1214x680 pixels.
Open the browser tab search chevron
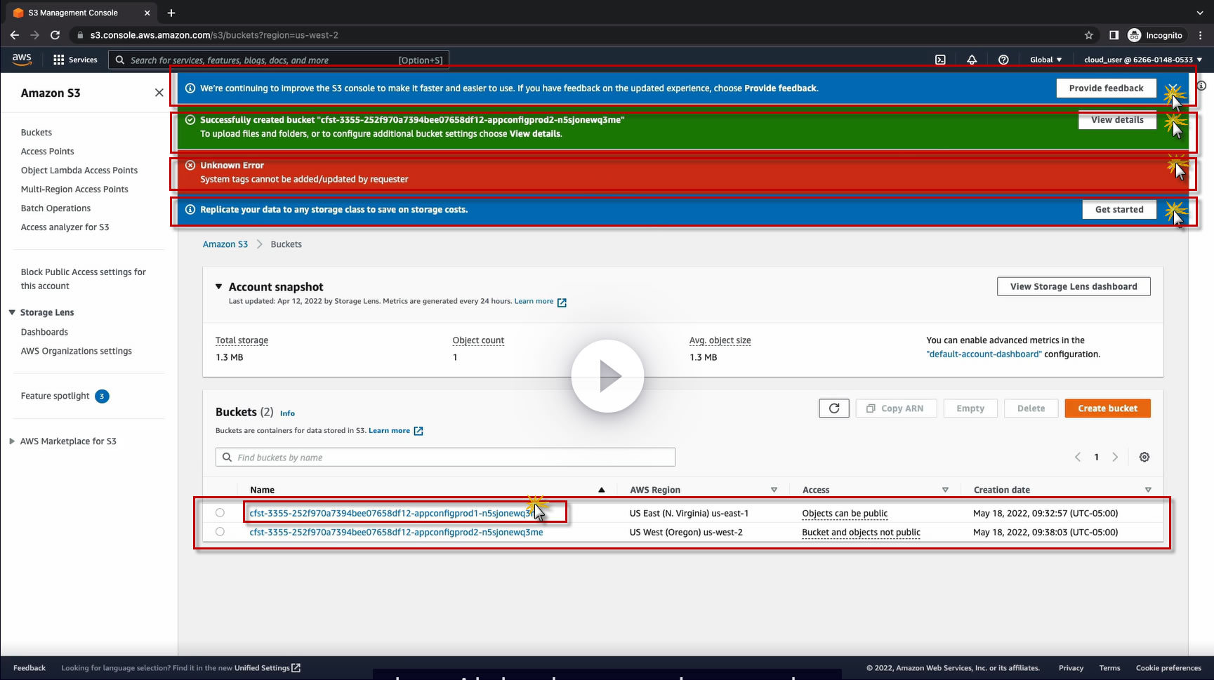pos(1200,13)
